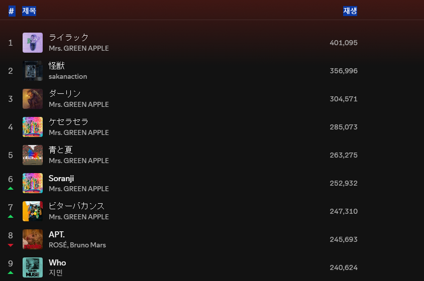This screenshot has height=281, width=424.
Task: Click the 青と夏 album cover image
Action: (33, 155)
